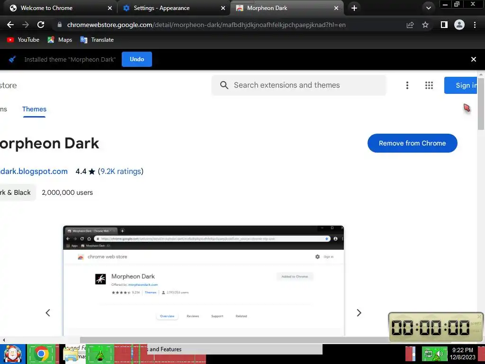The width and height of the screenshot is (485, 364).
Task: Open the Translate bookmark
Action: click(x=97, y=40)
